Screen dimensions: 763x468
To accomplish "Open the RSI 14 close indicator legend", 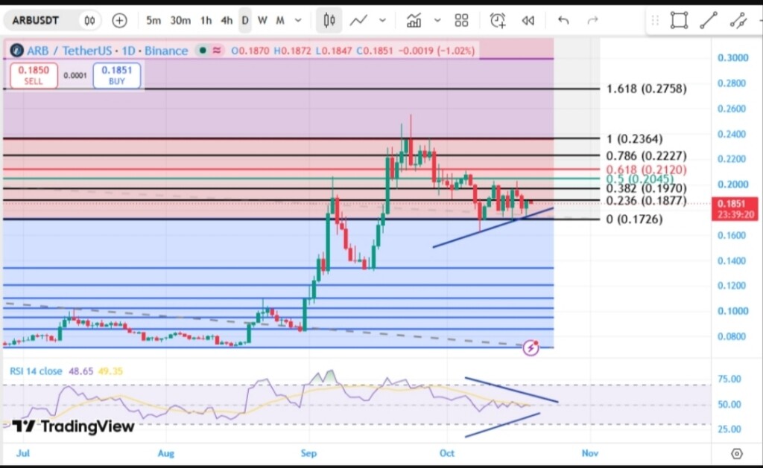I will (x=36, y=371).
